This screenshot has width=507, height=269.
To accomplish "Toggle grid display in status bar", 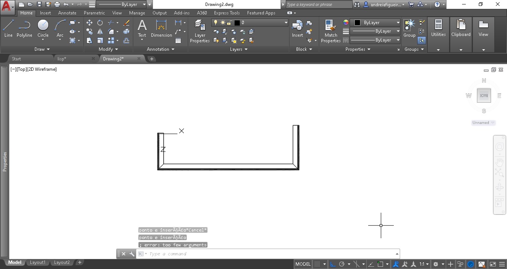I will point(317,264).
